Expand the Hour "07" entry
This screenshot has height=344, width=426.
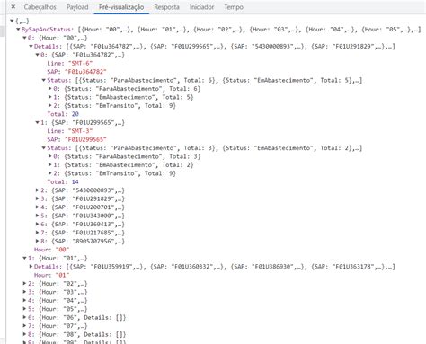(x=25, y=325)
